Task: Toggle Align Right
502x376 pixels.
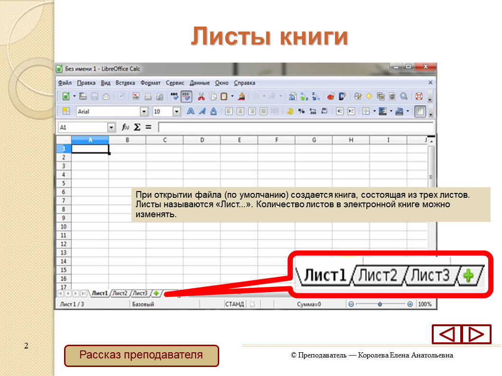Action: coord(252,111)
